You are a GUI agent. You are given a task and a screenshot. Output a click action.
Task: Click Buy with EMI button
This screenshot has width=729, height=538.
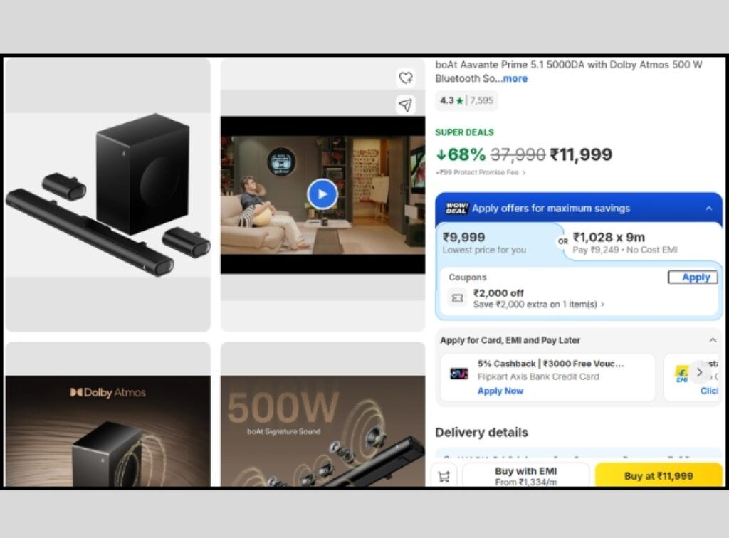pyautogui.click(x=526, y=475)
